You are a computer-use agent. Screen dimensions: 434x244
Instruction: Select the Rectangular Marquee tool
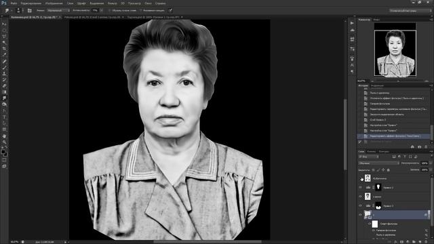4,30
